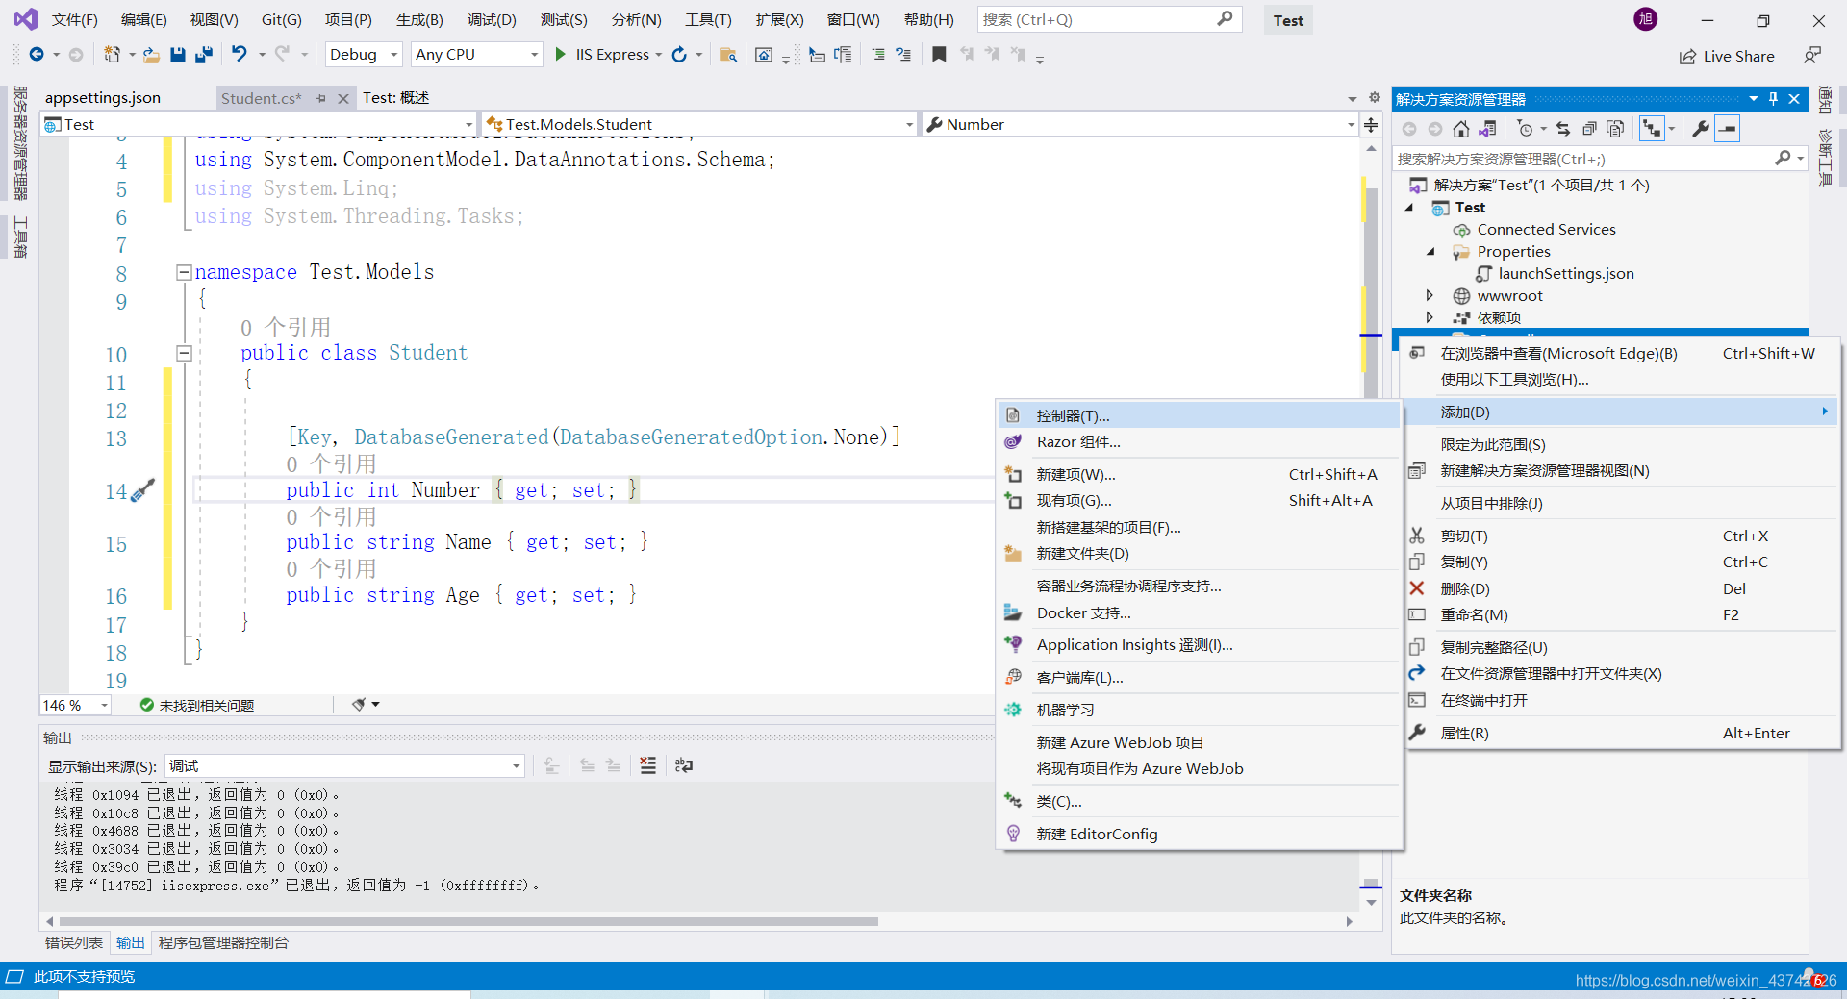Open the Debug configuration dropdown

click(364, 55)
